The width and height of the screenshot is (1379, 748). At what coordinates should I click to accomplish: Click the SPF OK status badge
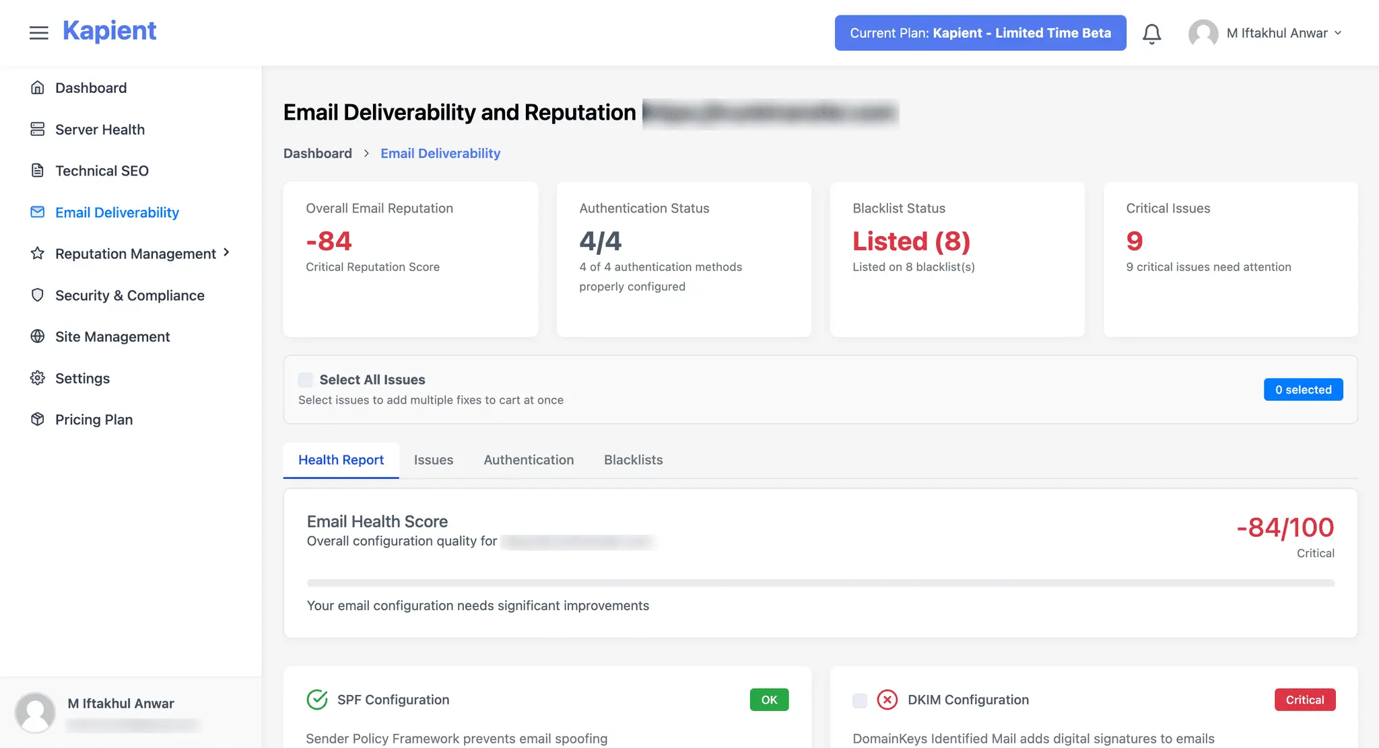pyautogui.click(x=769, y=700)
